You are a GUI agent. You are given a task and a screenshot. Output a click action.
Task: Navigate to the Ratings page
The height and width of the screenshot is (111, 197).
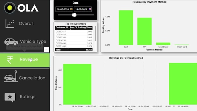coord(28,97)
